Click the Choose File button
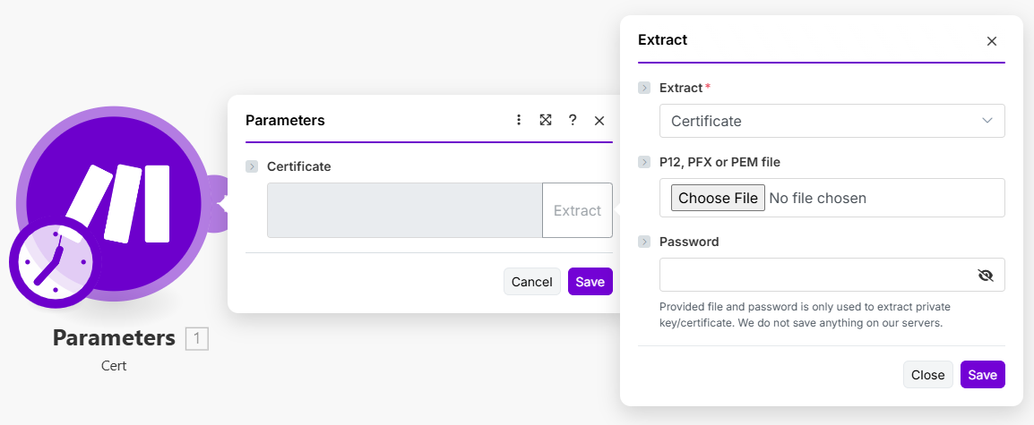The width and height of the screenshot is (1034, 425). 718,198
